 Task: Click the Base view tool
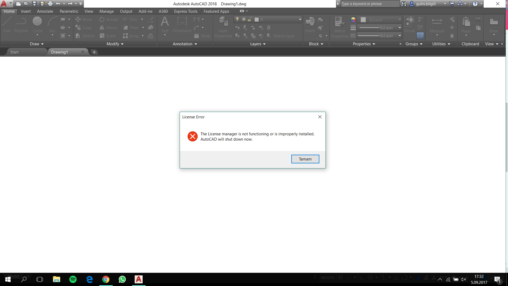click(x=494, y=26)
